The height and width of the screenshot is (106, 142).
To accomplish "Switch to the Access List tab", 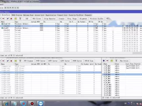I will point(40,15).
